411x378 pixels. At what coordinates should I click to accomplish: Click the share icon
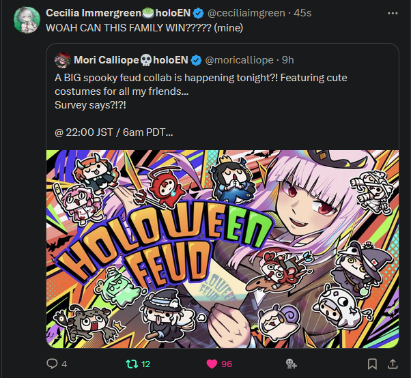[393, 364]
